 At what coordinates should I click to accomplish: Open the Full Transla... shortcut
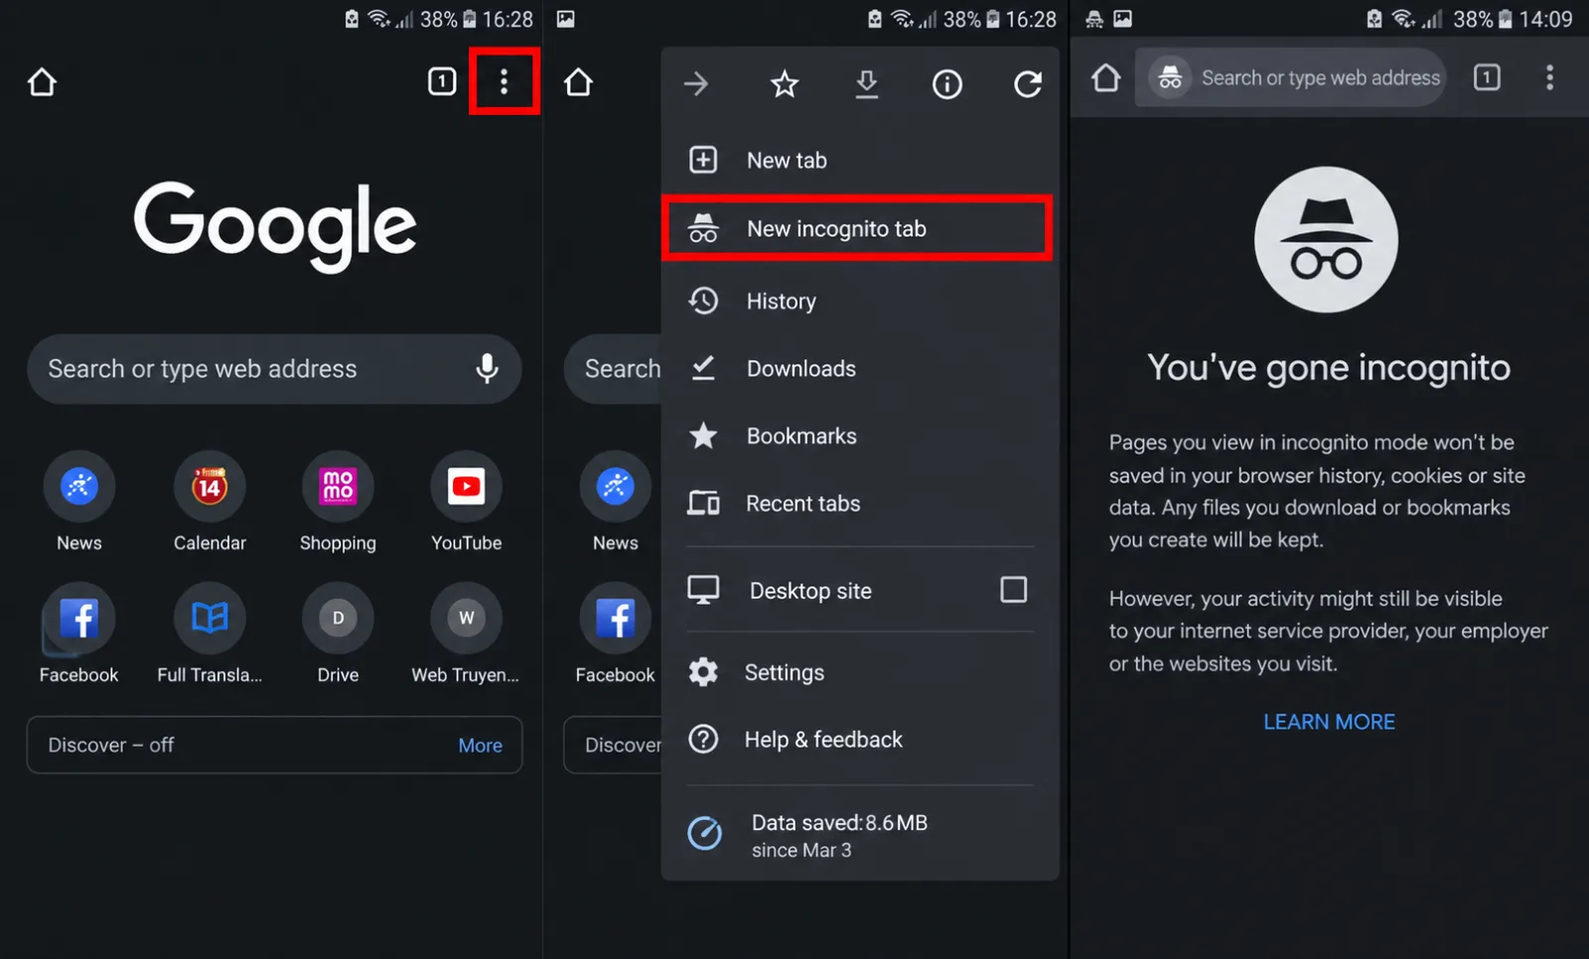pos(210,634)
